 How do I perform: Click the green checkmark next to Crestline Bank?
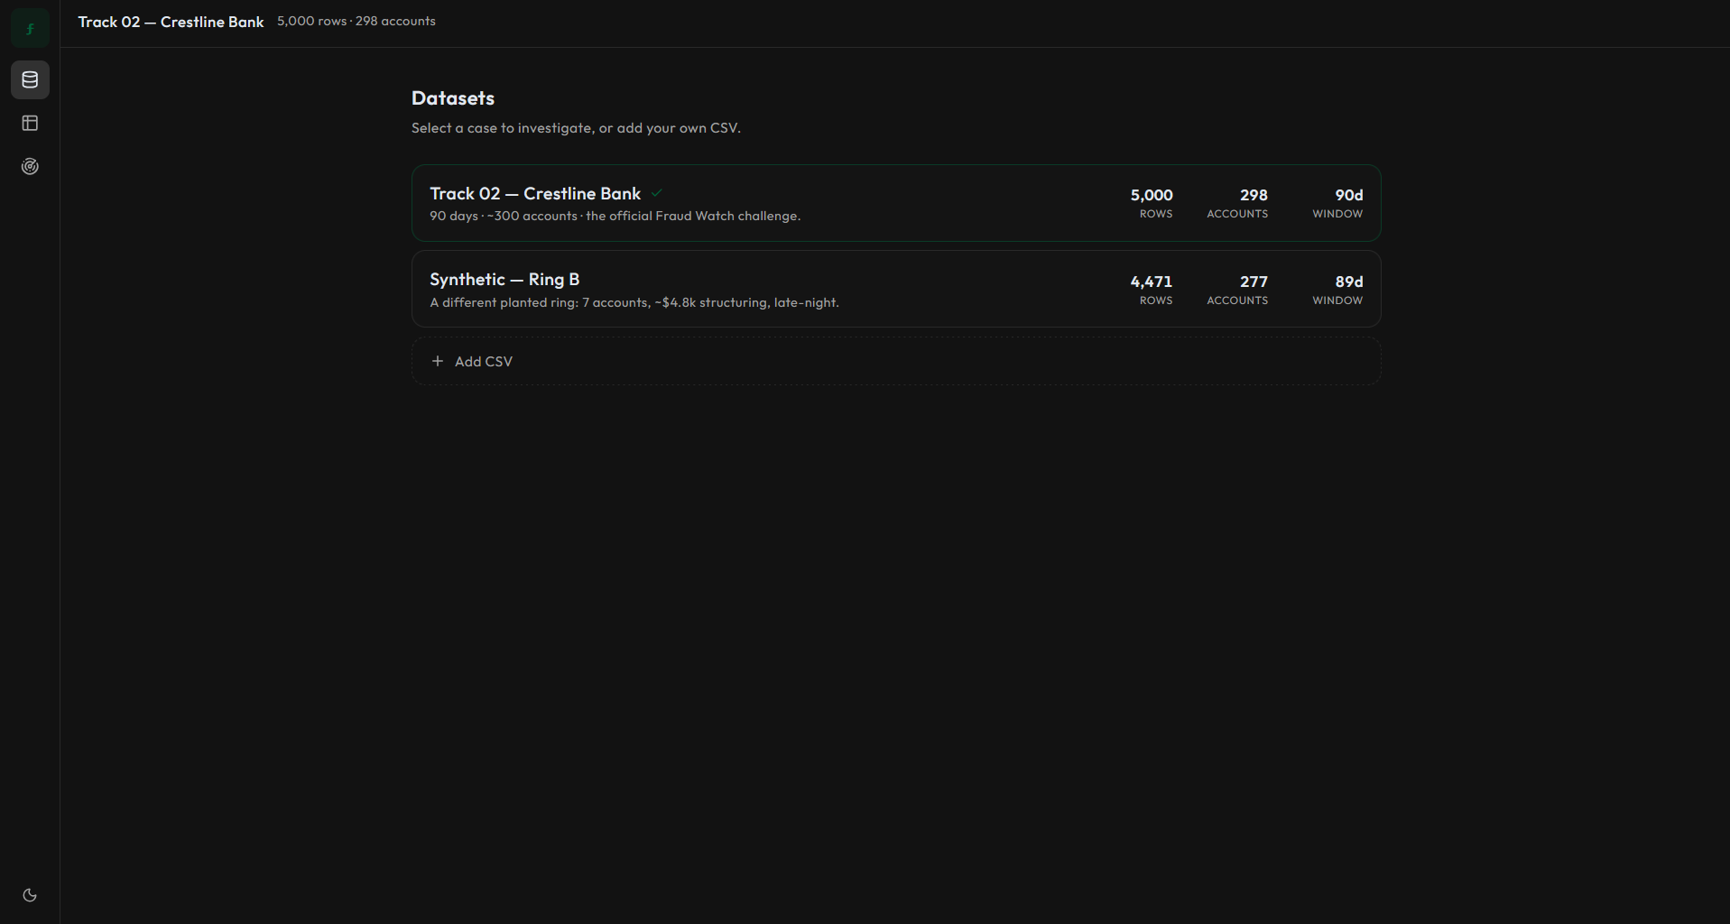tap(657, 193)
